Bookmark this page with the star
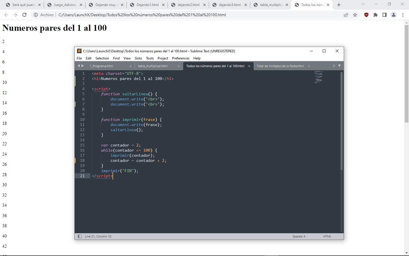Viewport: 409px width, 256px height. click(355, 15)
